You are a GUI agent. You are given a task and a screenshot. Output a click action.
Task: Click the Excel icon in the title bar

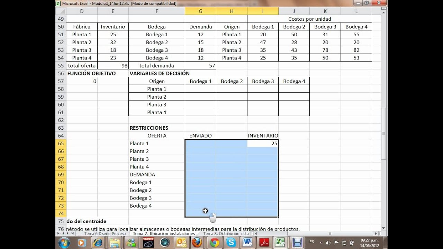click(58, 3)
